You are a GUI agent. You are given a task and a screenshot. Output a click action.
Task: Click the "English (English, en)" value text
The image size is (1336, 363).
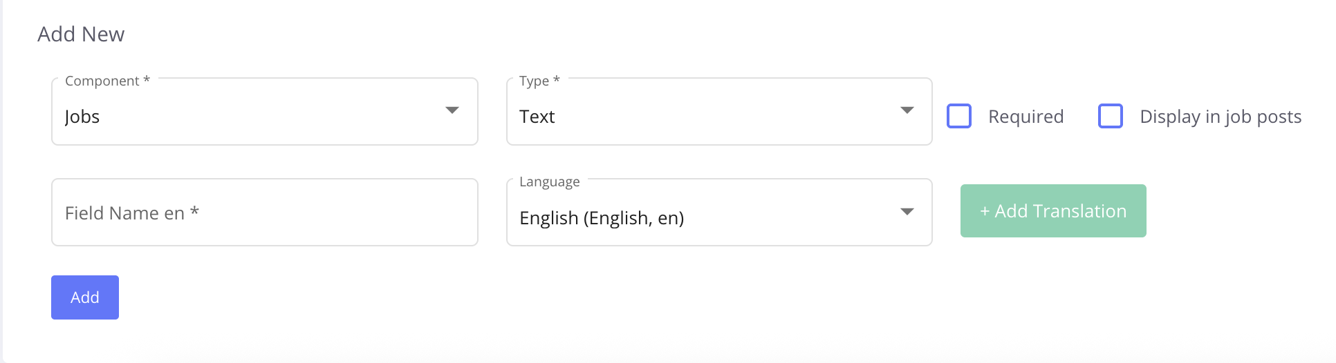click(x=602, y=218)
